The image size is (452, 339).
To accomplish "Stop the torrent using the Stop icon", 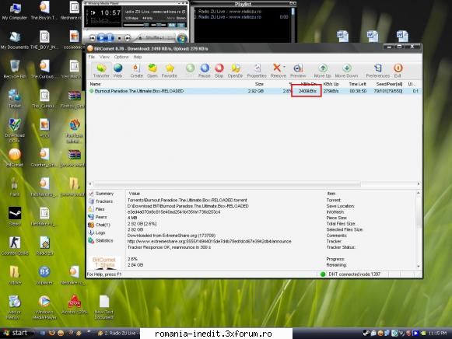I will (x=219, y=71).
